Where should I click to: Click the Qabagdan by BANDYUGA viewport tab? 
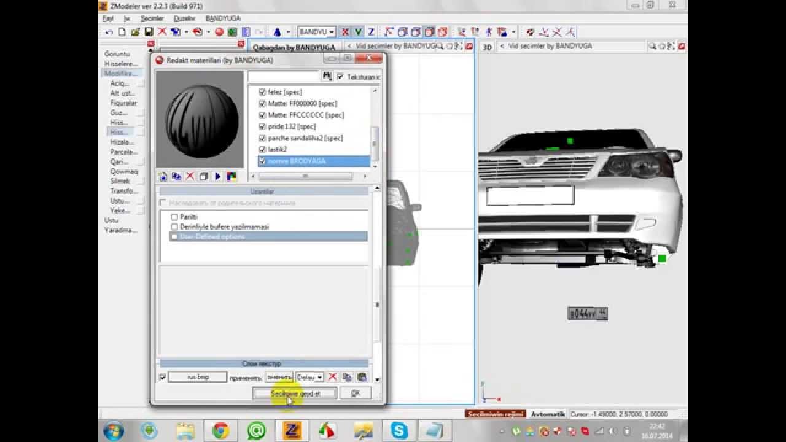[x=294, y=47]
